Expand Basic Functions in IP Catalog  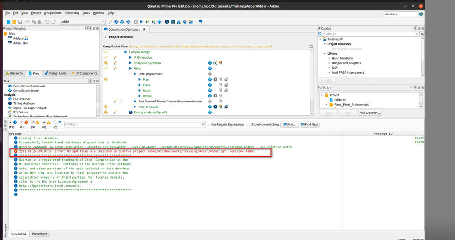pos(329,58)
